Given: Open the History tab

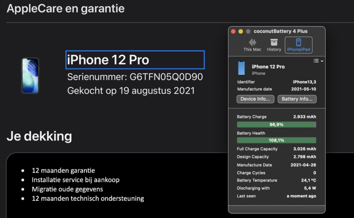Looking at the screenshot, I should (274, 45).
